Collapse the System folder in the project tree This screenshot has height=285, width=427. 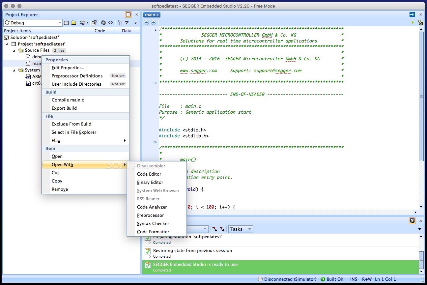click(14, 70)
